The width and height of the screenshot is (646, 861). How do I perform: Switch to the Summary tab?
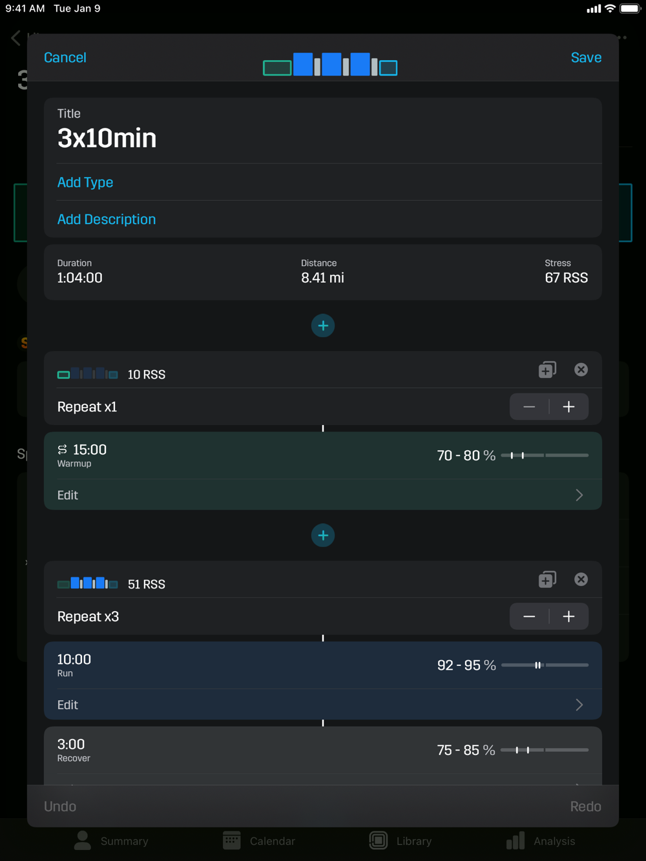[111, 840]
